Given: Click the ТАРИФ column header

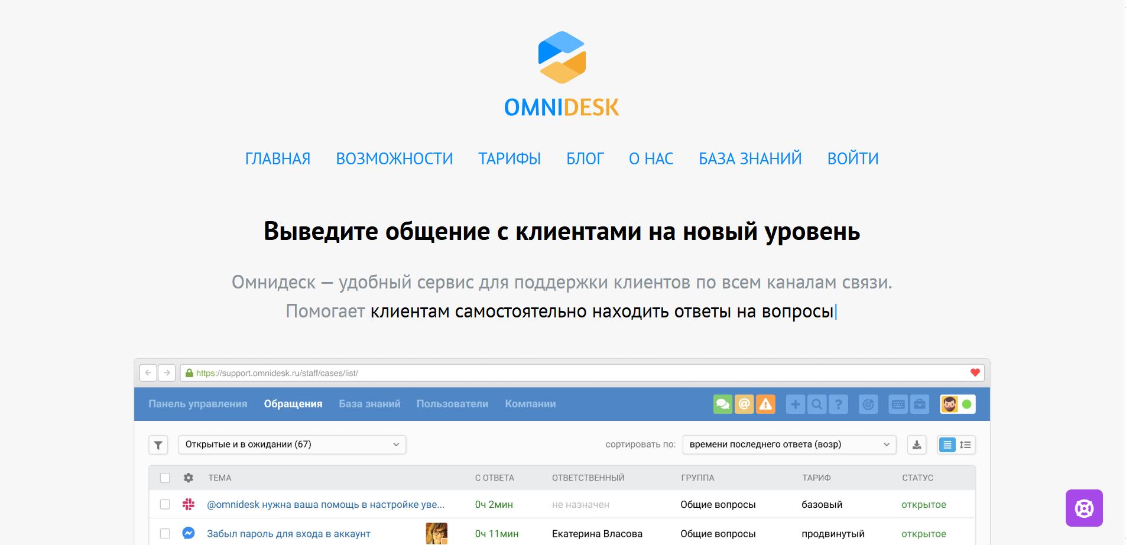Looking at the screenshot, I should [x=816, y=478].
